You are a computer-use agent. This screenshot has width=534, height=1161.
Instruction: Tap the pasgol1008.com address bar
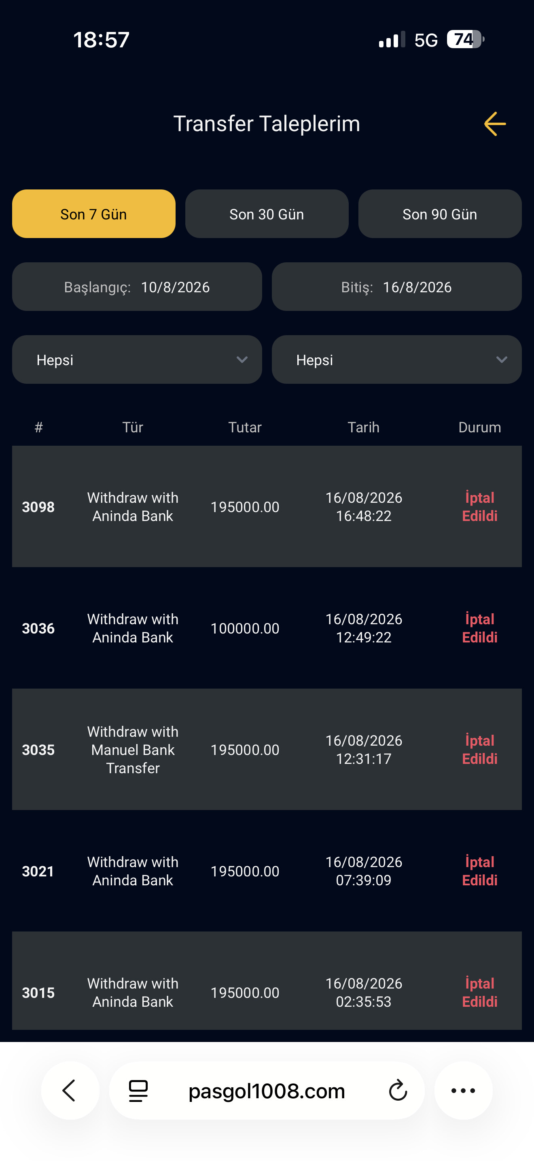(x=267, y=1091)
